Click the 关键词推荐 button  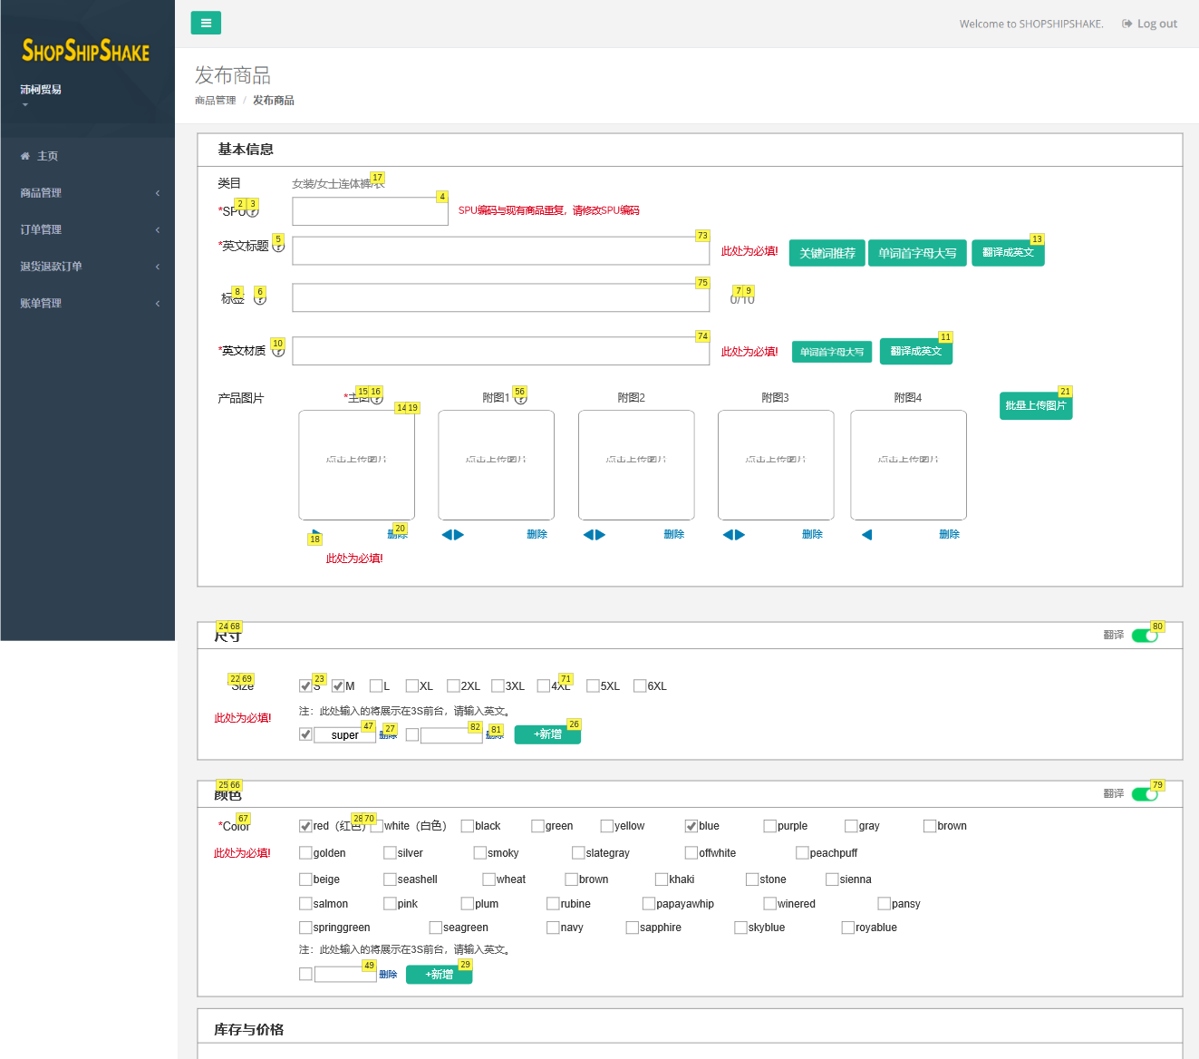pos(827,253)
